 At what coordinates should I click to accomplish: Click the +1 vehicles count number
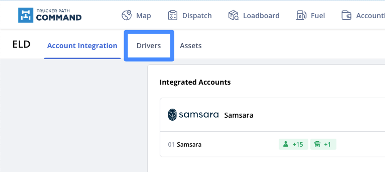tap(327, 144)
